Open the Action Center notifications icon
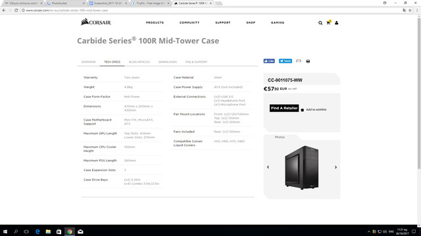This screenshot has width=421, height=236. (x=414, y=231)
